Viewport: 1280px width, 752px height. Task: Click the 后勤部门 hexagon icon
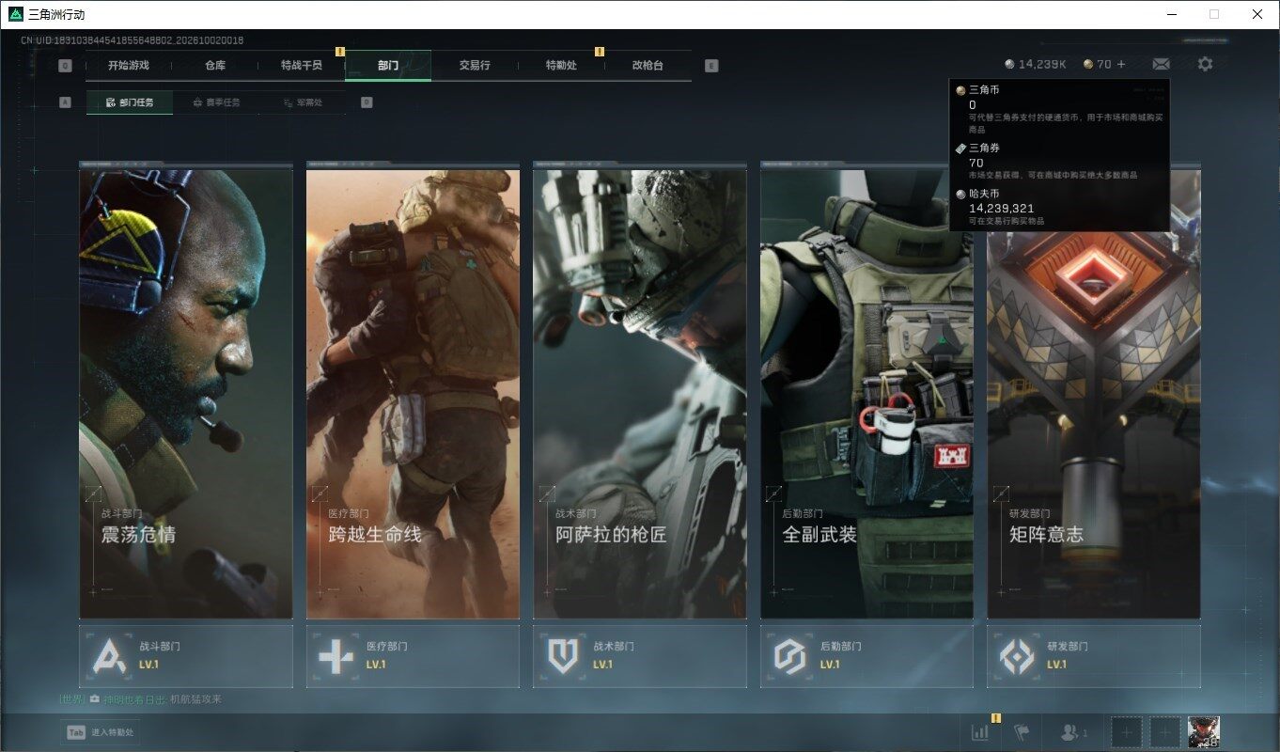[790, 656]
